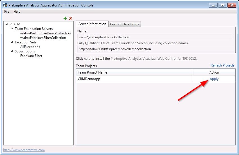
Task: Collapse the Team Foundation Servers node
Action: point(12,28)
